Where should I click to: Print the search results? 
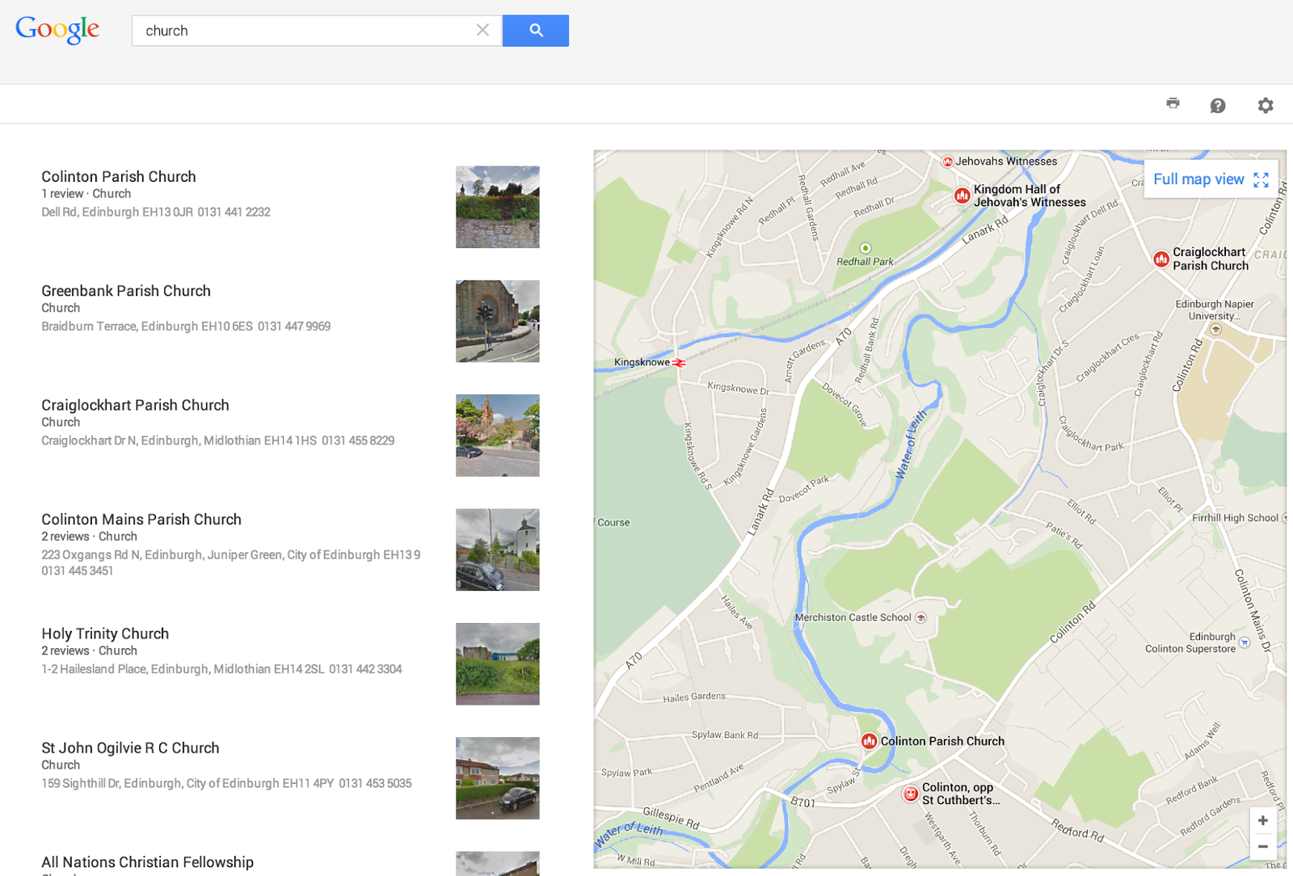pyautogui.click(x=1173, y=103)
